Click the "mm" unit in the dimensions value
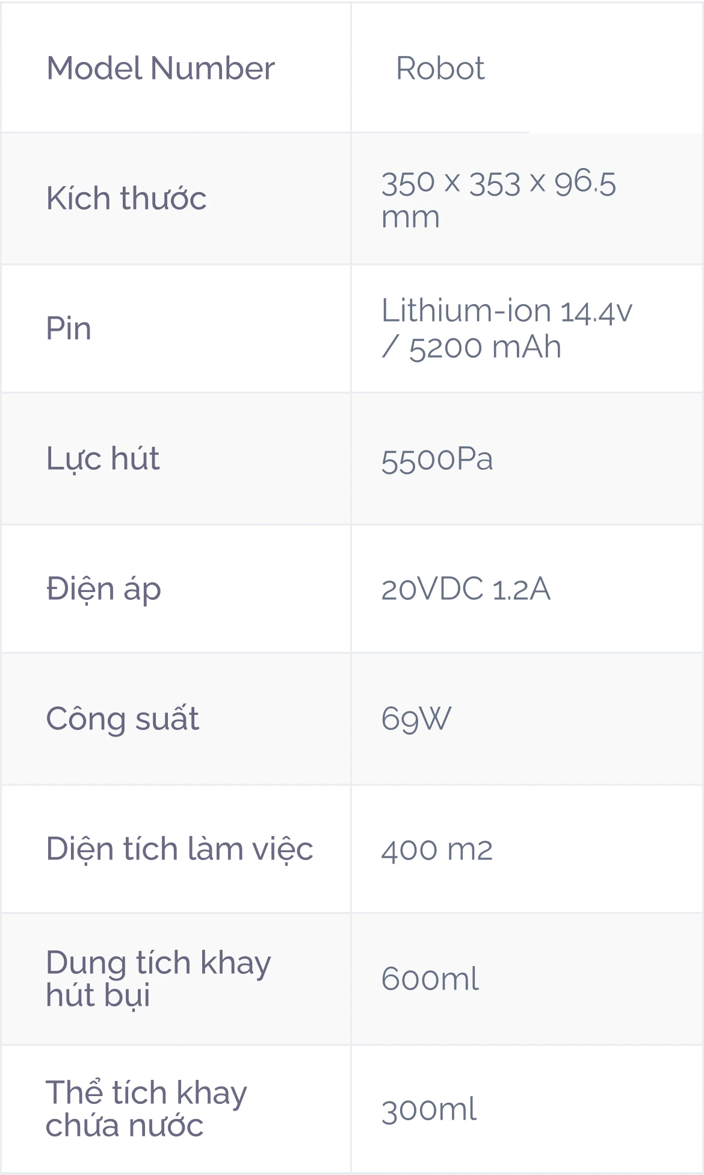 (410, 217)
